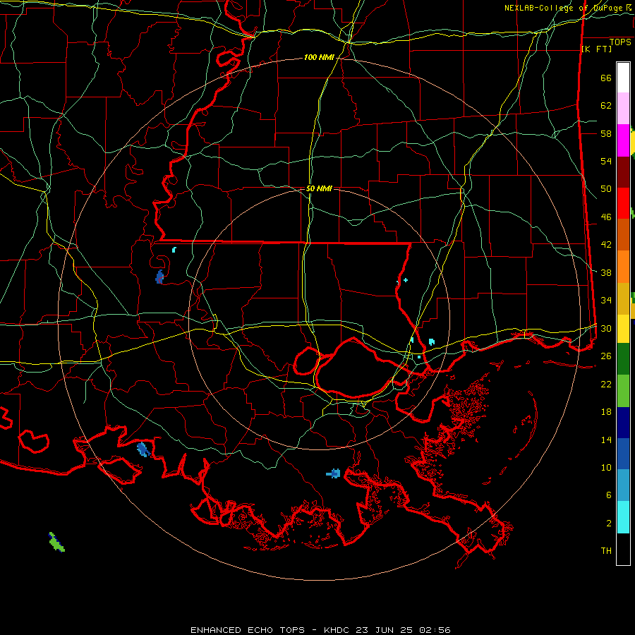Viewport: 635px width, 635px height.
Task: Click the magenta 58 kft legend swatch
Action: 623,140
